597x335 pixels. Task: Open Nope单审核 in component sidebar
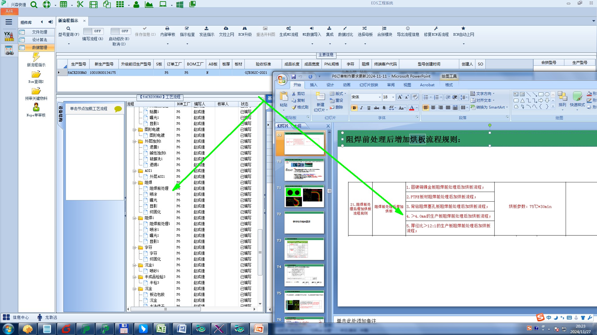[x=36, y=108]
